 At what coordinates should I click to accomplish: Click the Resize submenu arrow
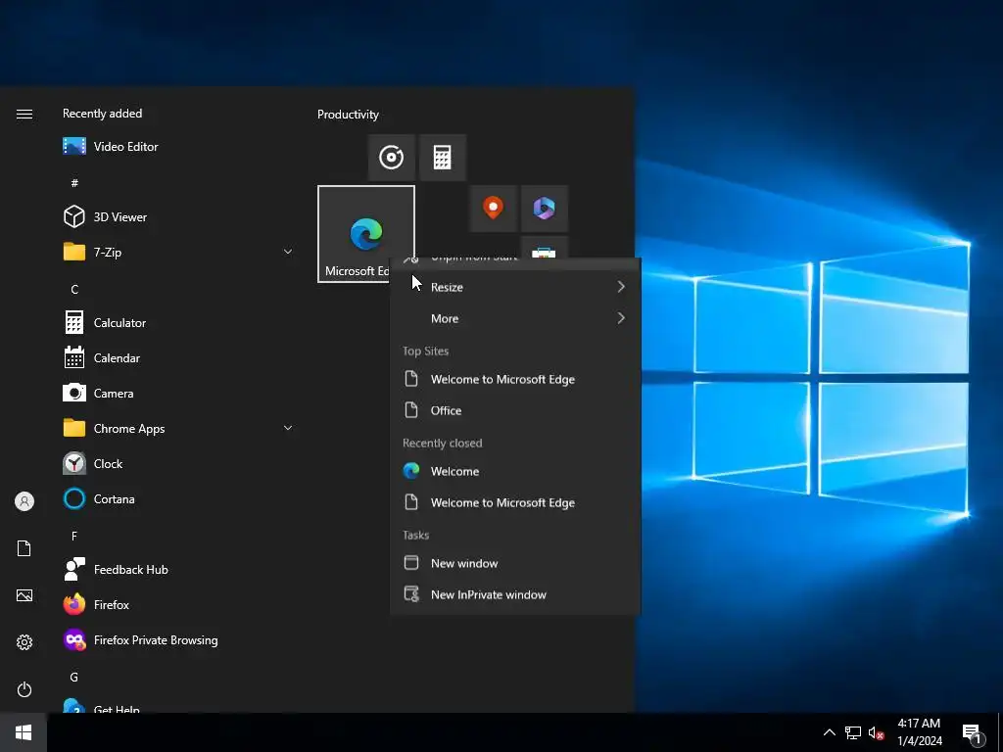pos(620,287)
